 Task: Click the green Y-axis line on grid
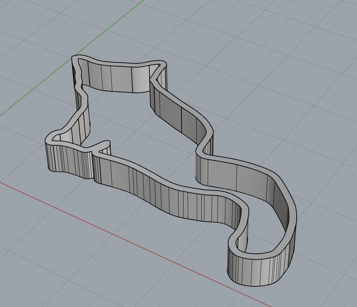72,58
